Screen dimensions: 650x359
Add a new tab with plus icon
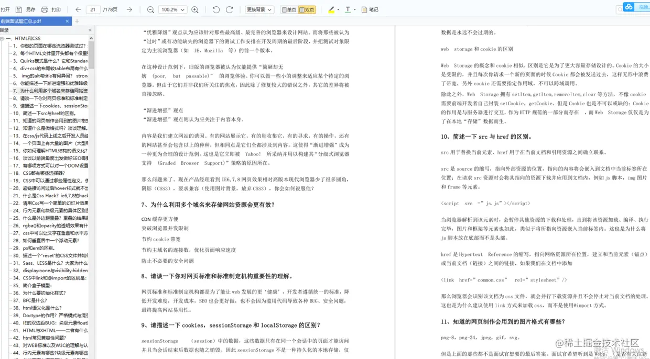(77, 21)
